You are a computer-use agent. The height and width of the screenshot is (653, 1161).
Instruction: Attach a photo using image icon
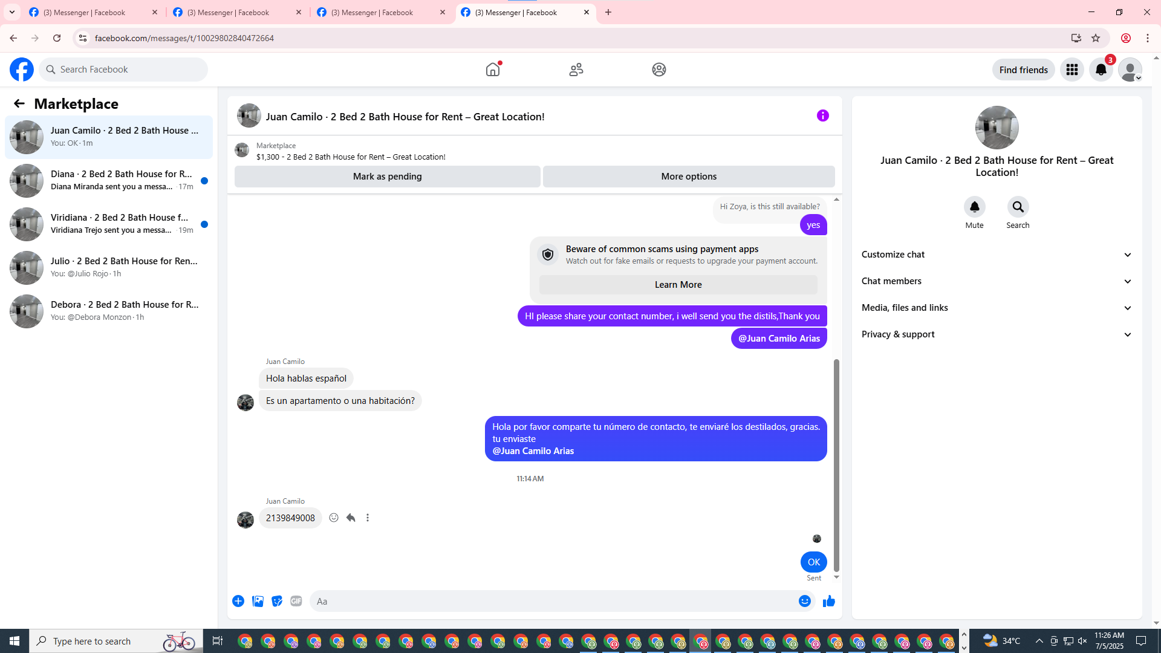click(x=258, y=601)
